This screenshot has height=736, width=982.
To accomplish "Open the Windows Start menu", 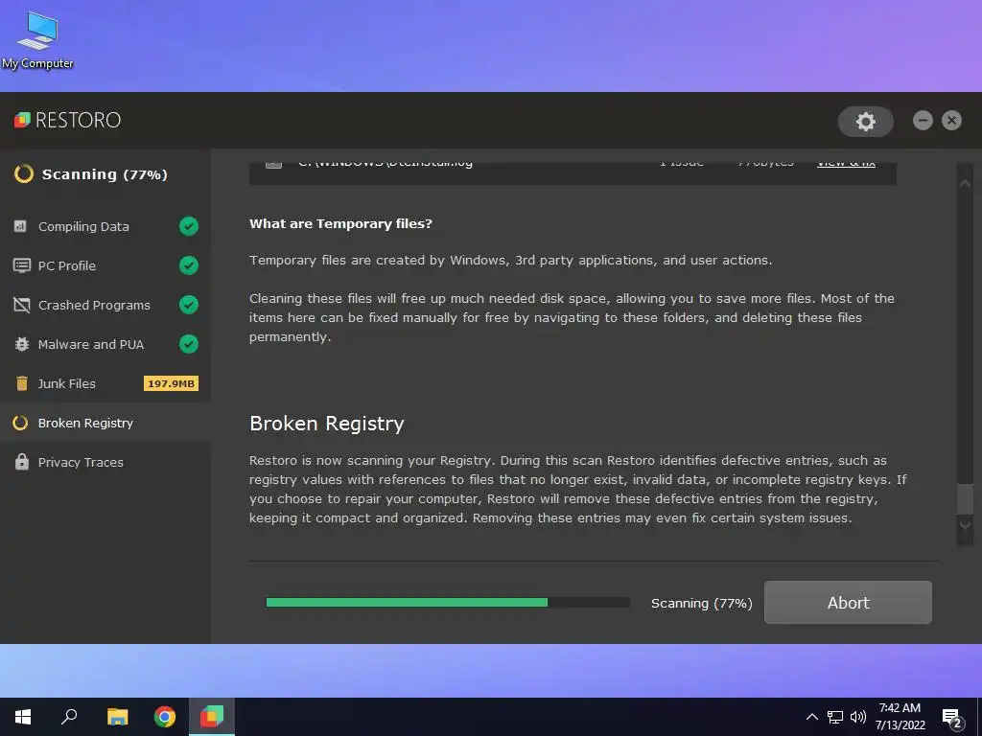I will point(23,717).
